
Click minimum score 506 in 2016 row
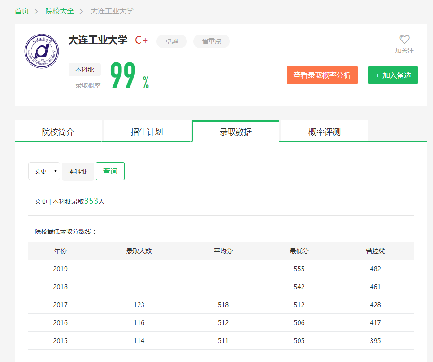point(299,322)
